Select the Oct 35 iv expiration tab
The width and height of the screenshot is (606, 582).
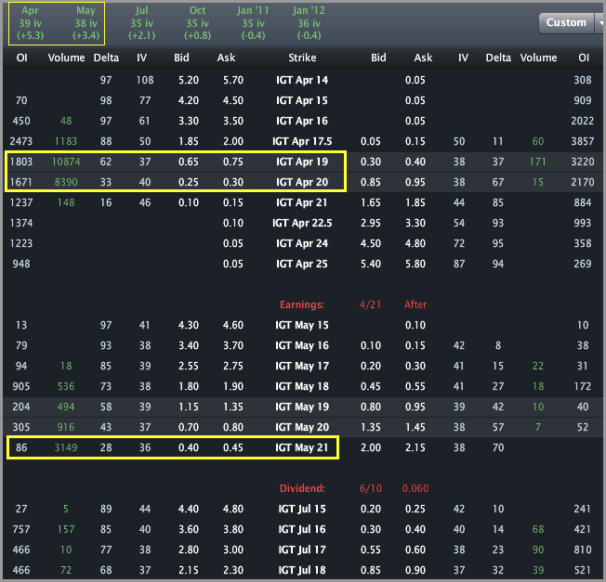pyautogui.click(x=197, y=23)
